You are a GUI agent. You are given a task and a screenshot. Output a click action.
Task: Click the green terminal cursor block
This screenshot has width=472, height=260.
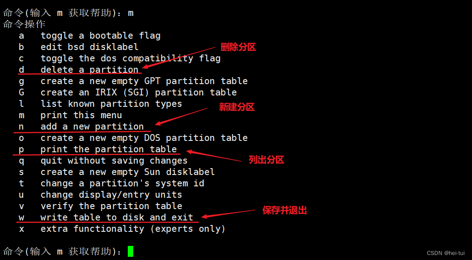click(x=131, y=251)
